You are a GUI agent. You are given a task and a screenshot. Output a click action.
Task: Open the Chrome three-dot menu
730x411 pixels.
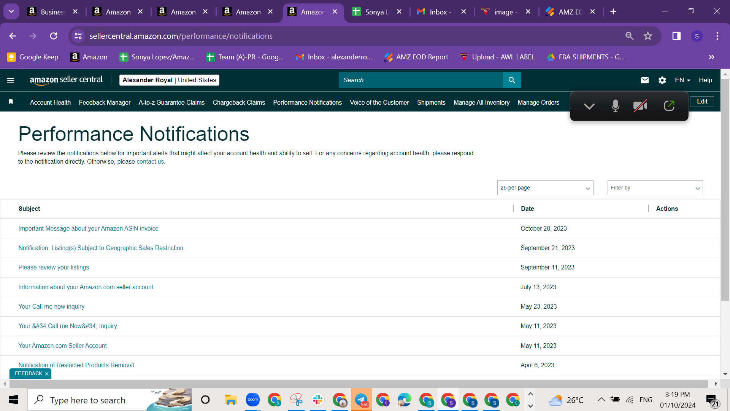pos(717,36)
